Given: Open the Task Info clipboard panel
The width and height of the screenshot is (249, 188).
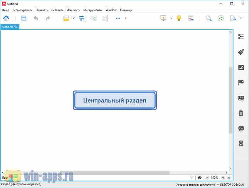Looking at the screenshot, I should (241, 143).
